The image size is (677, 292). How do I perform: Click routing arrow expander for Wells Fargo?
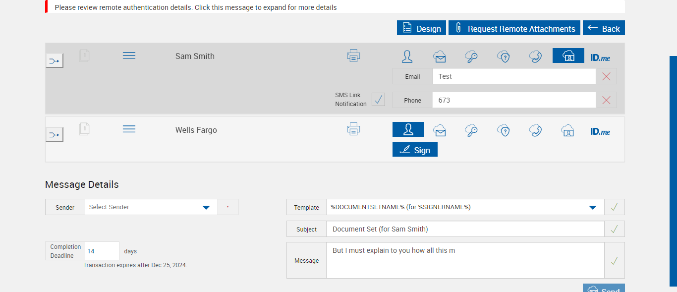pyautogui.click(x=55, y=134)
